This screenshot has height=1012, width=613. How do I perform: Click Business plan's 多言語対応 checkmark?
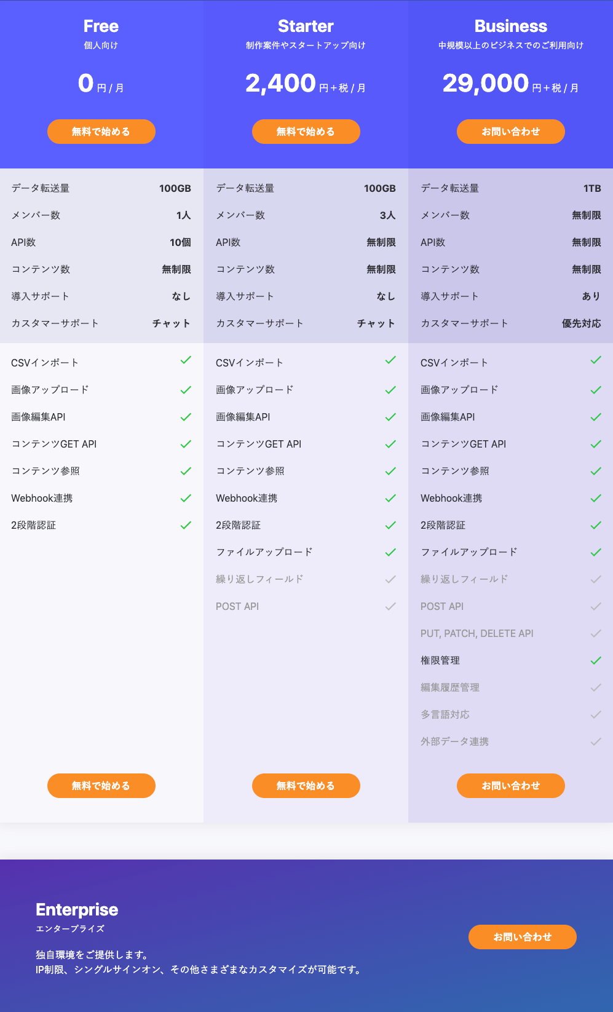tap(596, 714)
